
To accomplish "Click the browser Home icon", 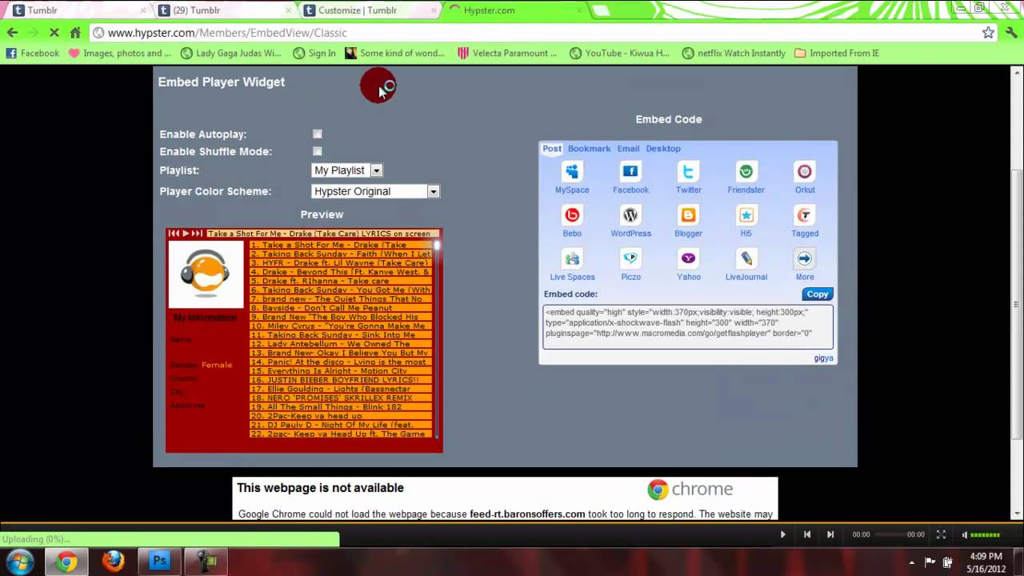I will [75, 33].
